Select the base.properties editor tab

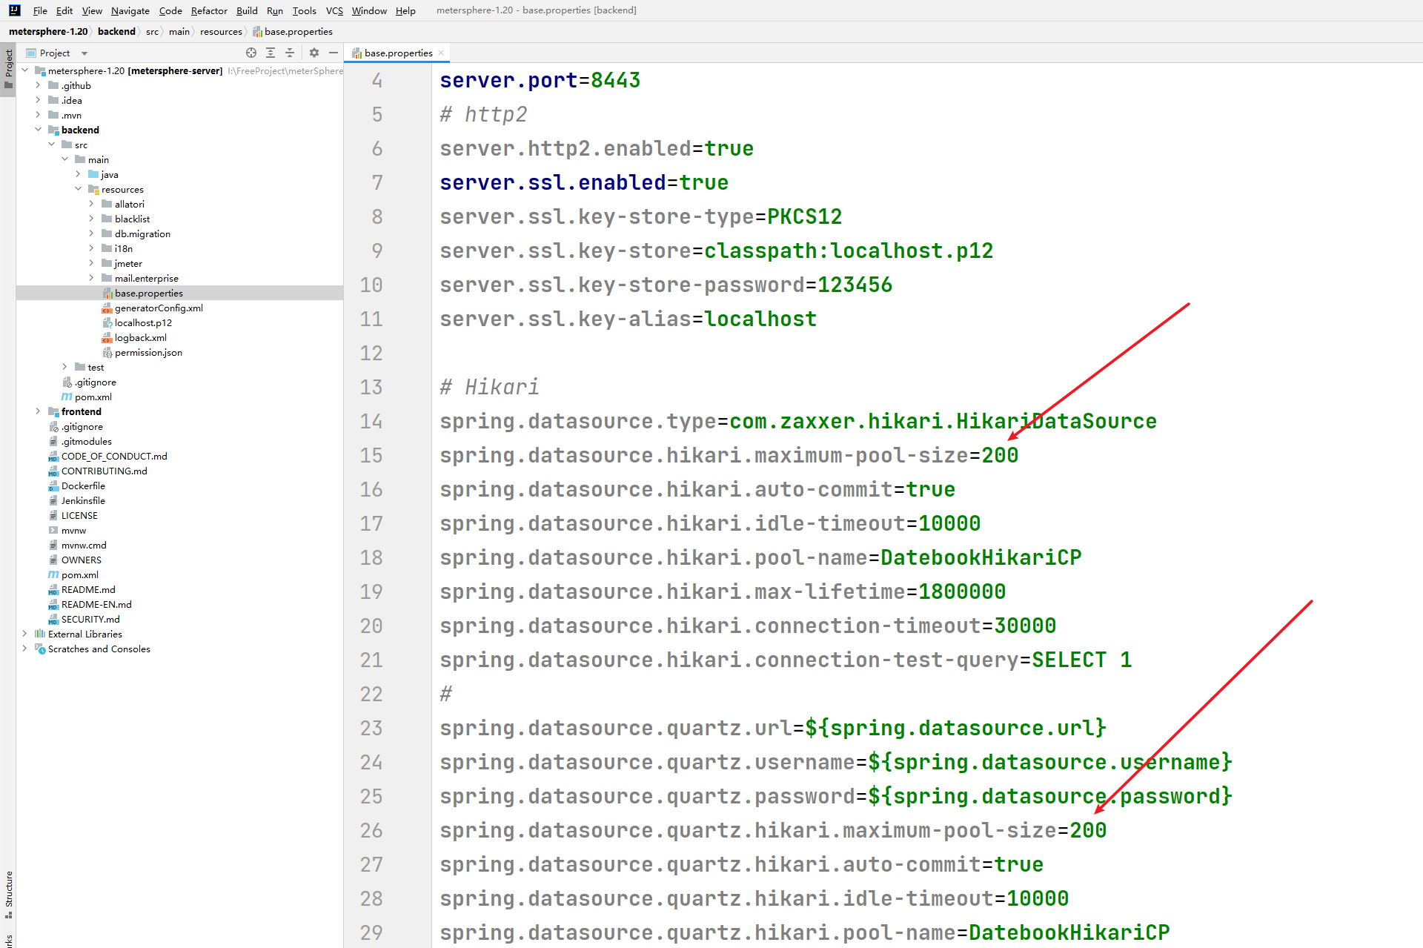click(x=398, y=53)
